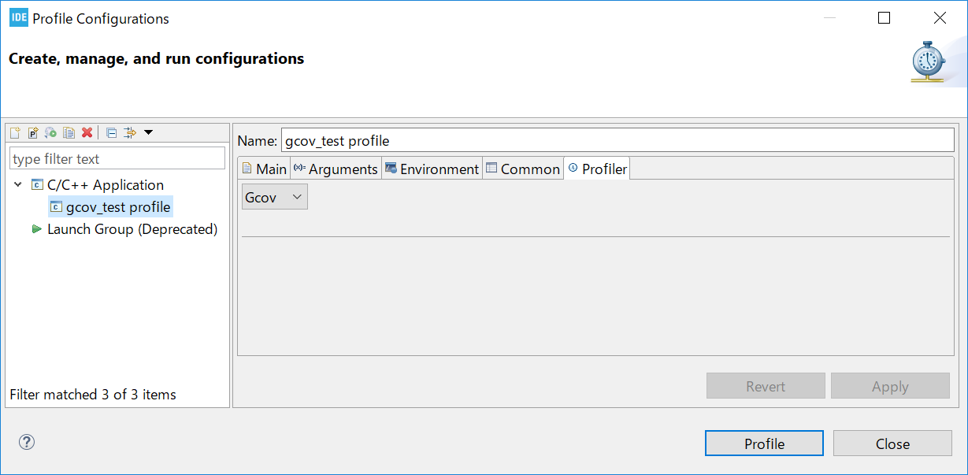This screenshot has height=475, width=968.
Task: Collapse the C/C++ Application tree branch
Action: pyautogui.click(x=17, y=184)
